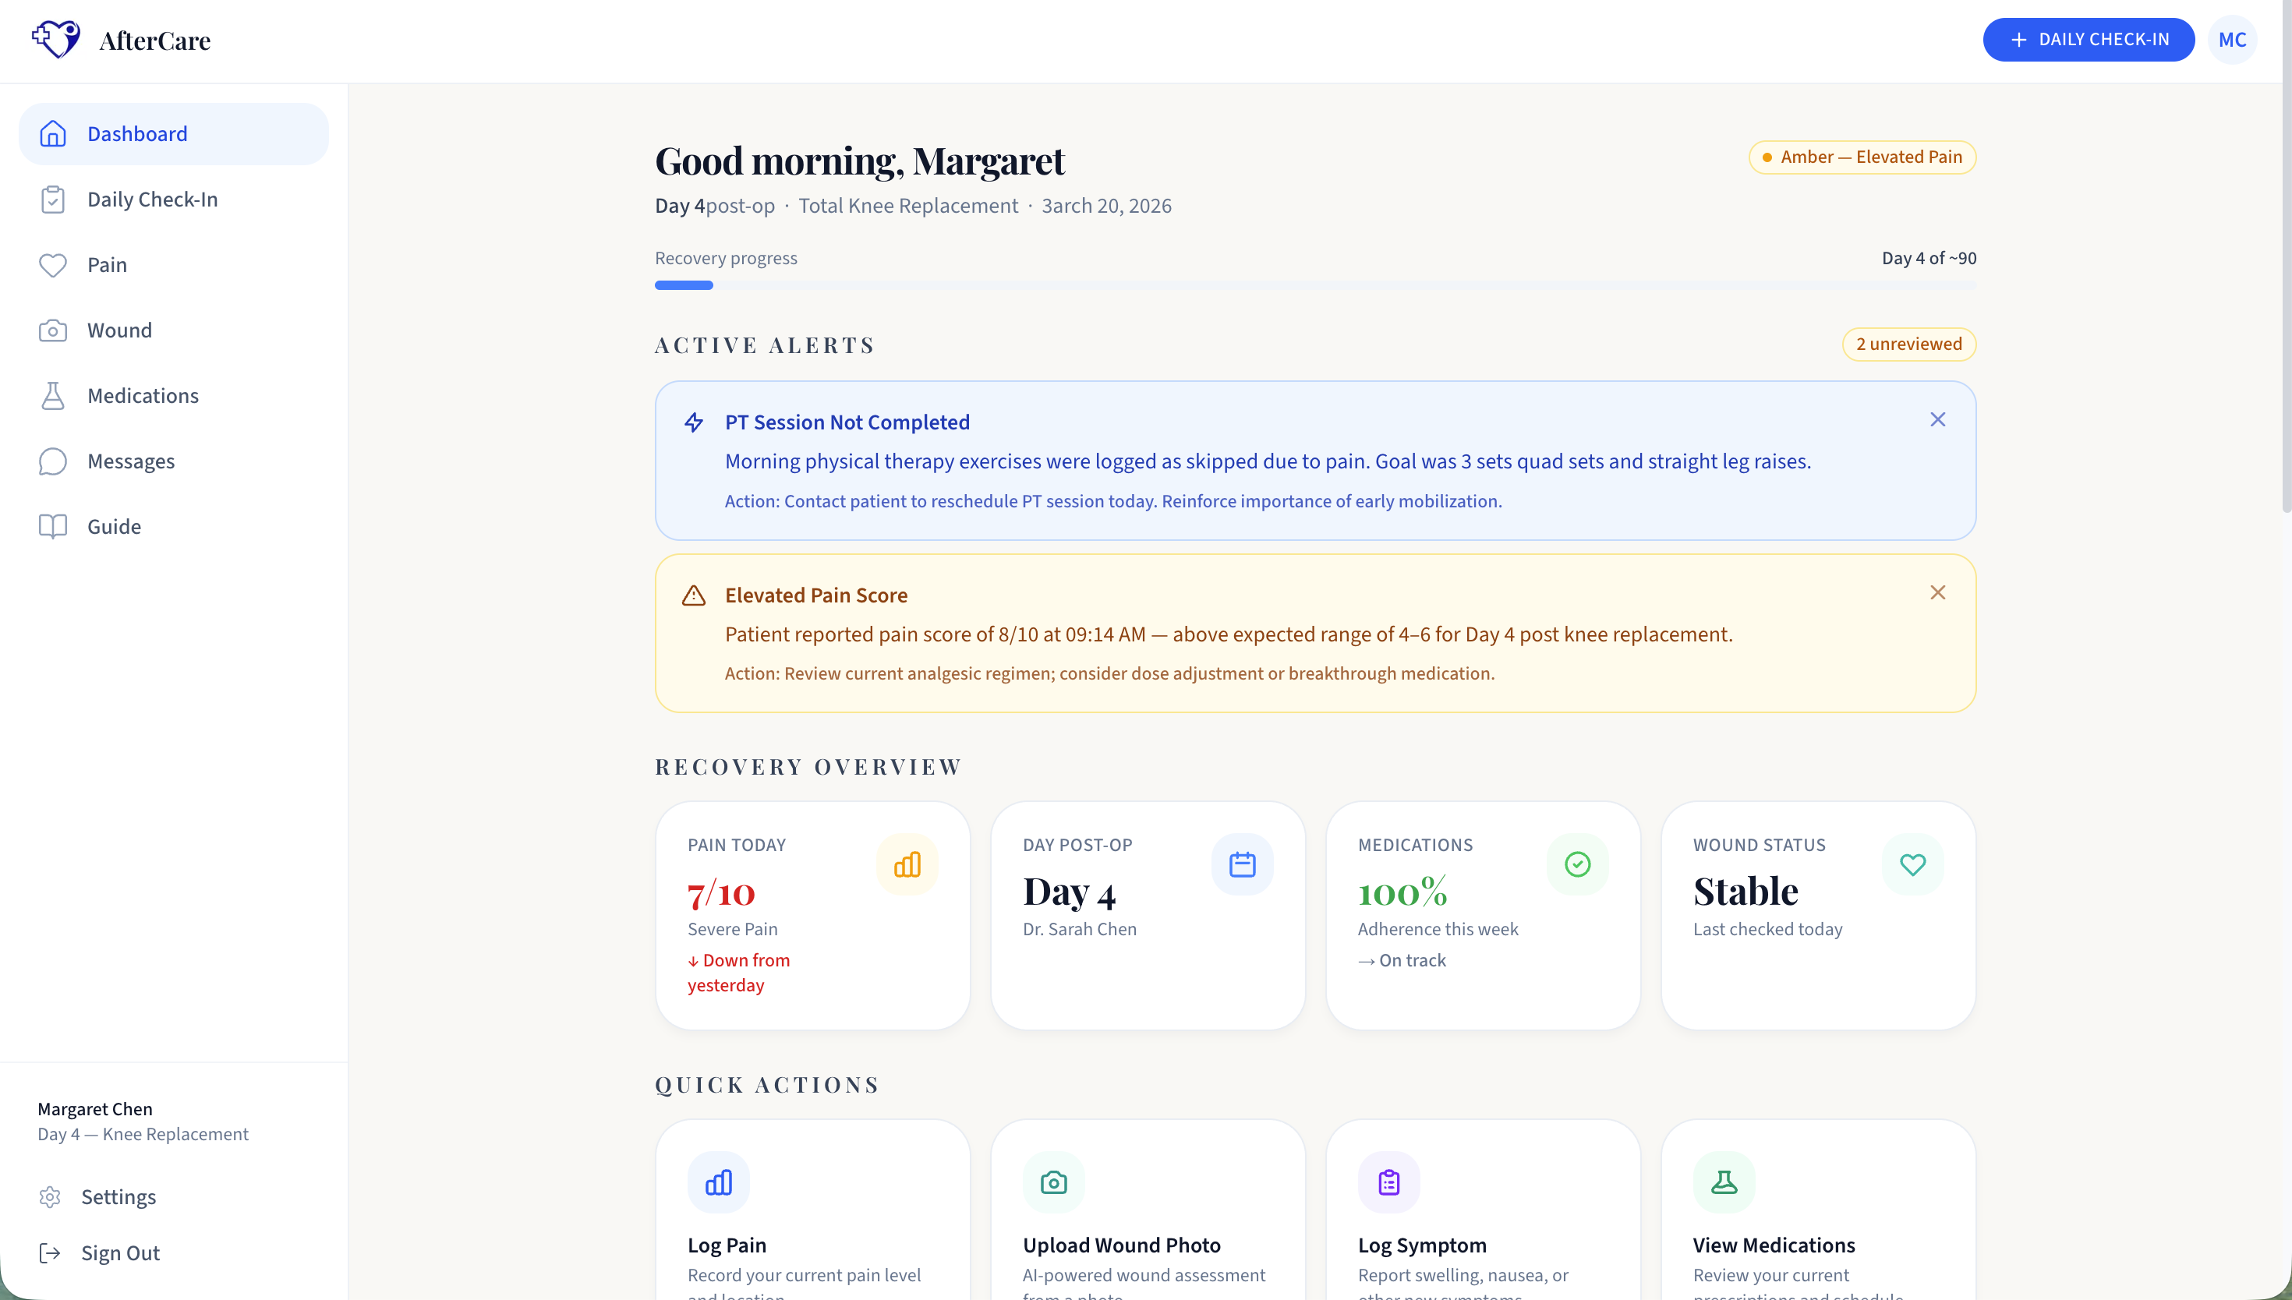The image size is (2292, 1300).
Task: Click the Medications flask sidebar icon
Action: click(x=53, y=396)
